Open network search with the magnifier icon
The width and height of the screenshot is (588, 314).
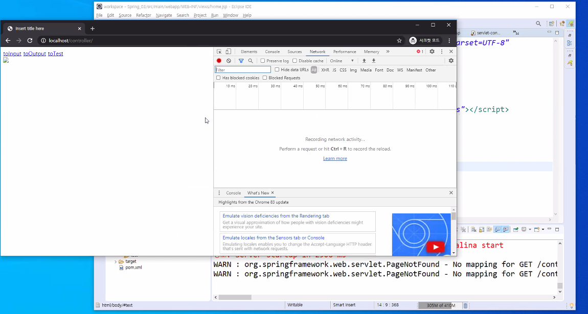click(251, 61)
